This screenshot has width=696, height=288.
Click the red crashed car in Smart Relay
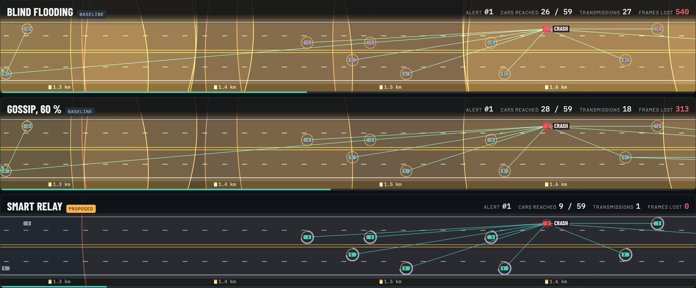pos(547,223)
